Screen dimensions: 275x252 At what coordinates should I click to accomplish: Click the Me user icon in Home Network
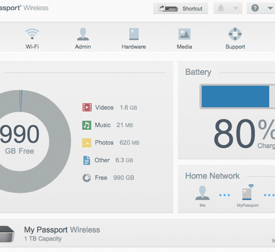tap(202, 193)
